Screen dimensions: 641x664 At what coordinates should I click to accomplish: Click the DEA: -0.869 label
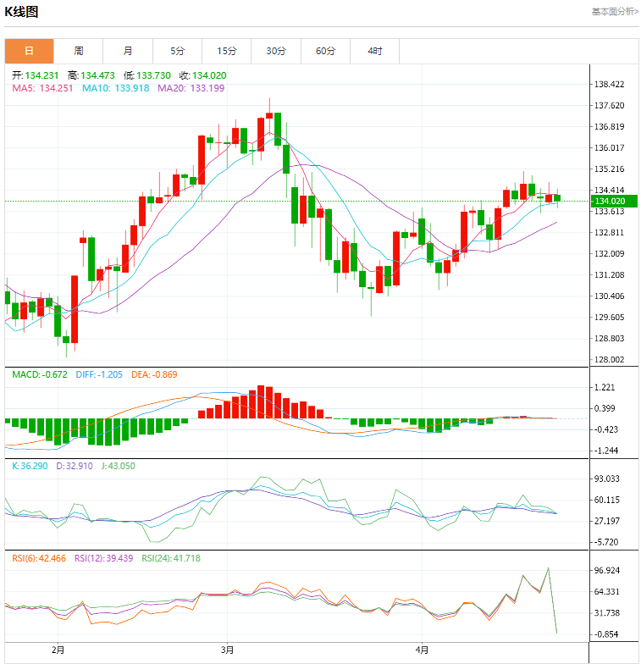pos(154,374)
